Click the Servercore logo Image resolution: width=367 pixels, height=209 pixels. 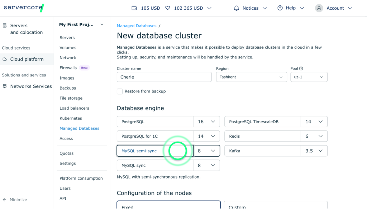click(23, 8)
